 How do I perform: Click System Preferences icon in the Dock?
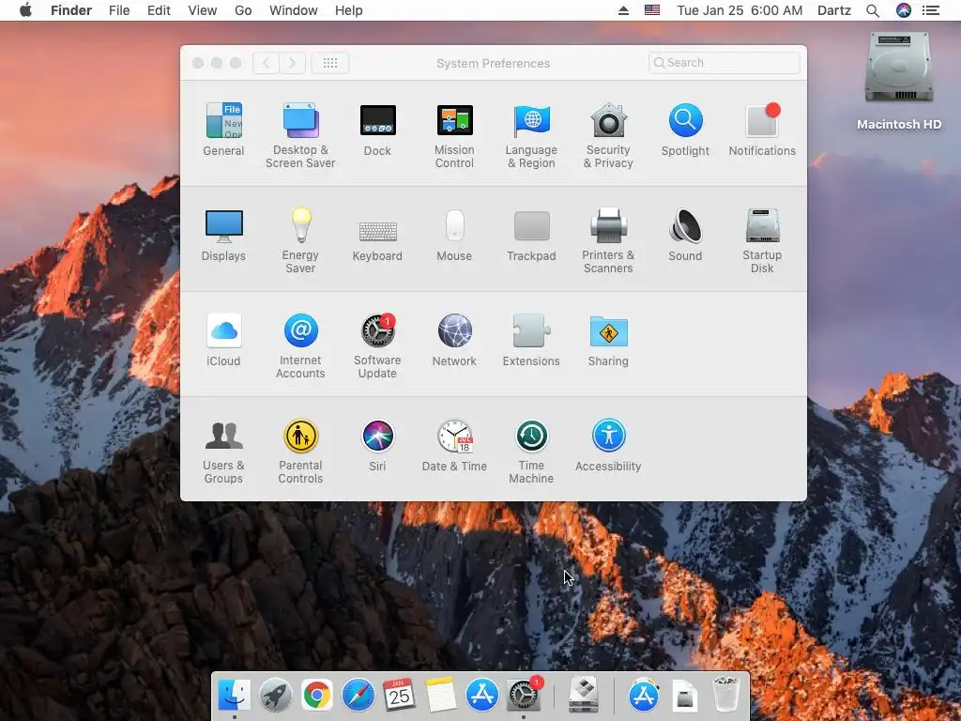524,694
